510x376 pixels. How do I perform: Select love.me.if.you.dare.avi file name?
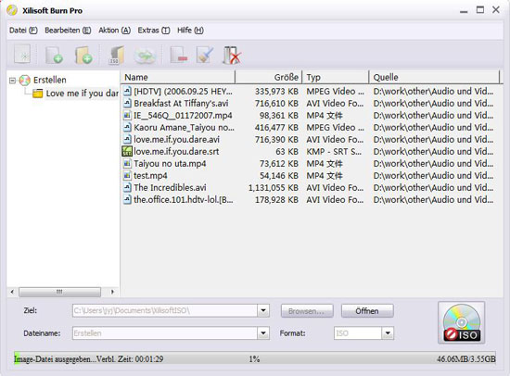click(176, 140)
